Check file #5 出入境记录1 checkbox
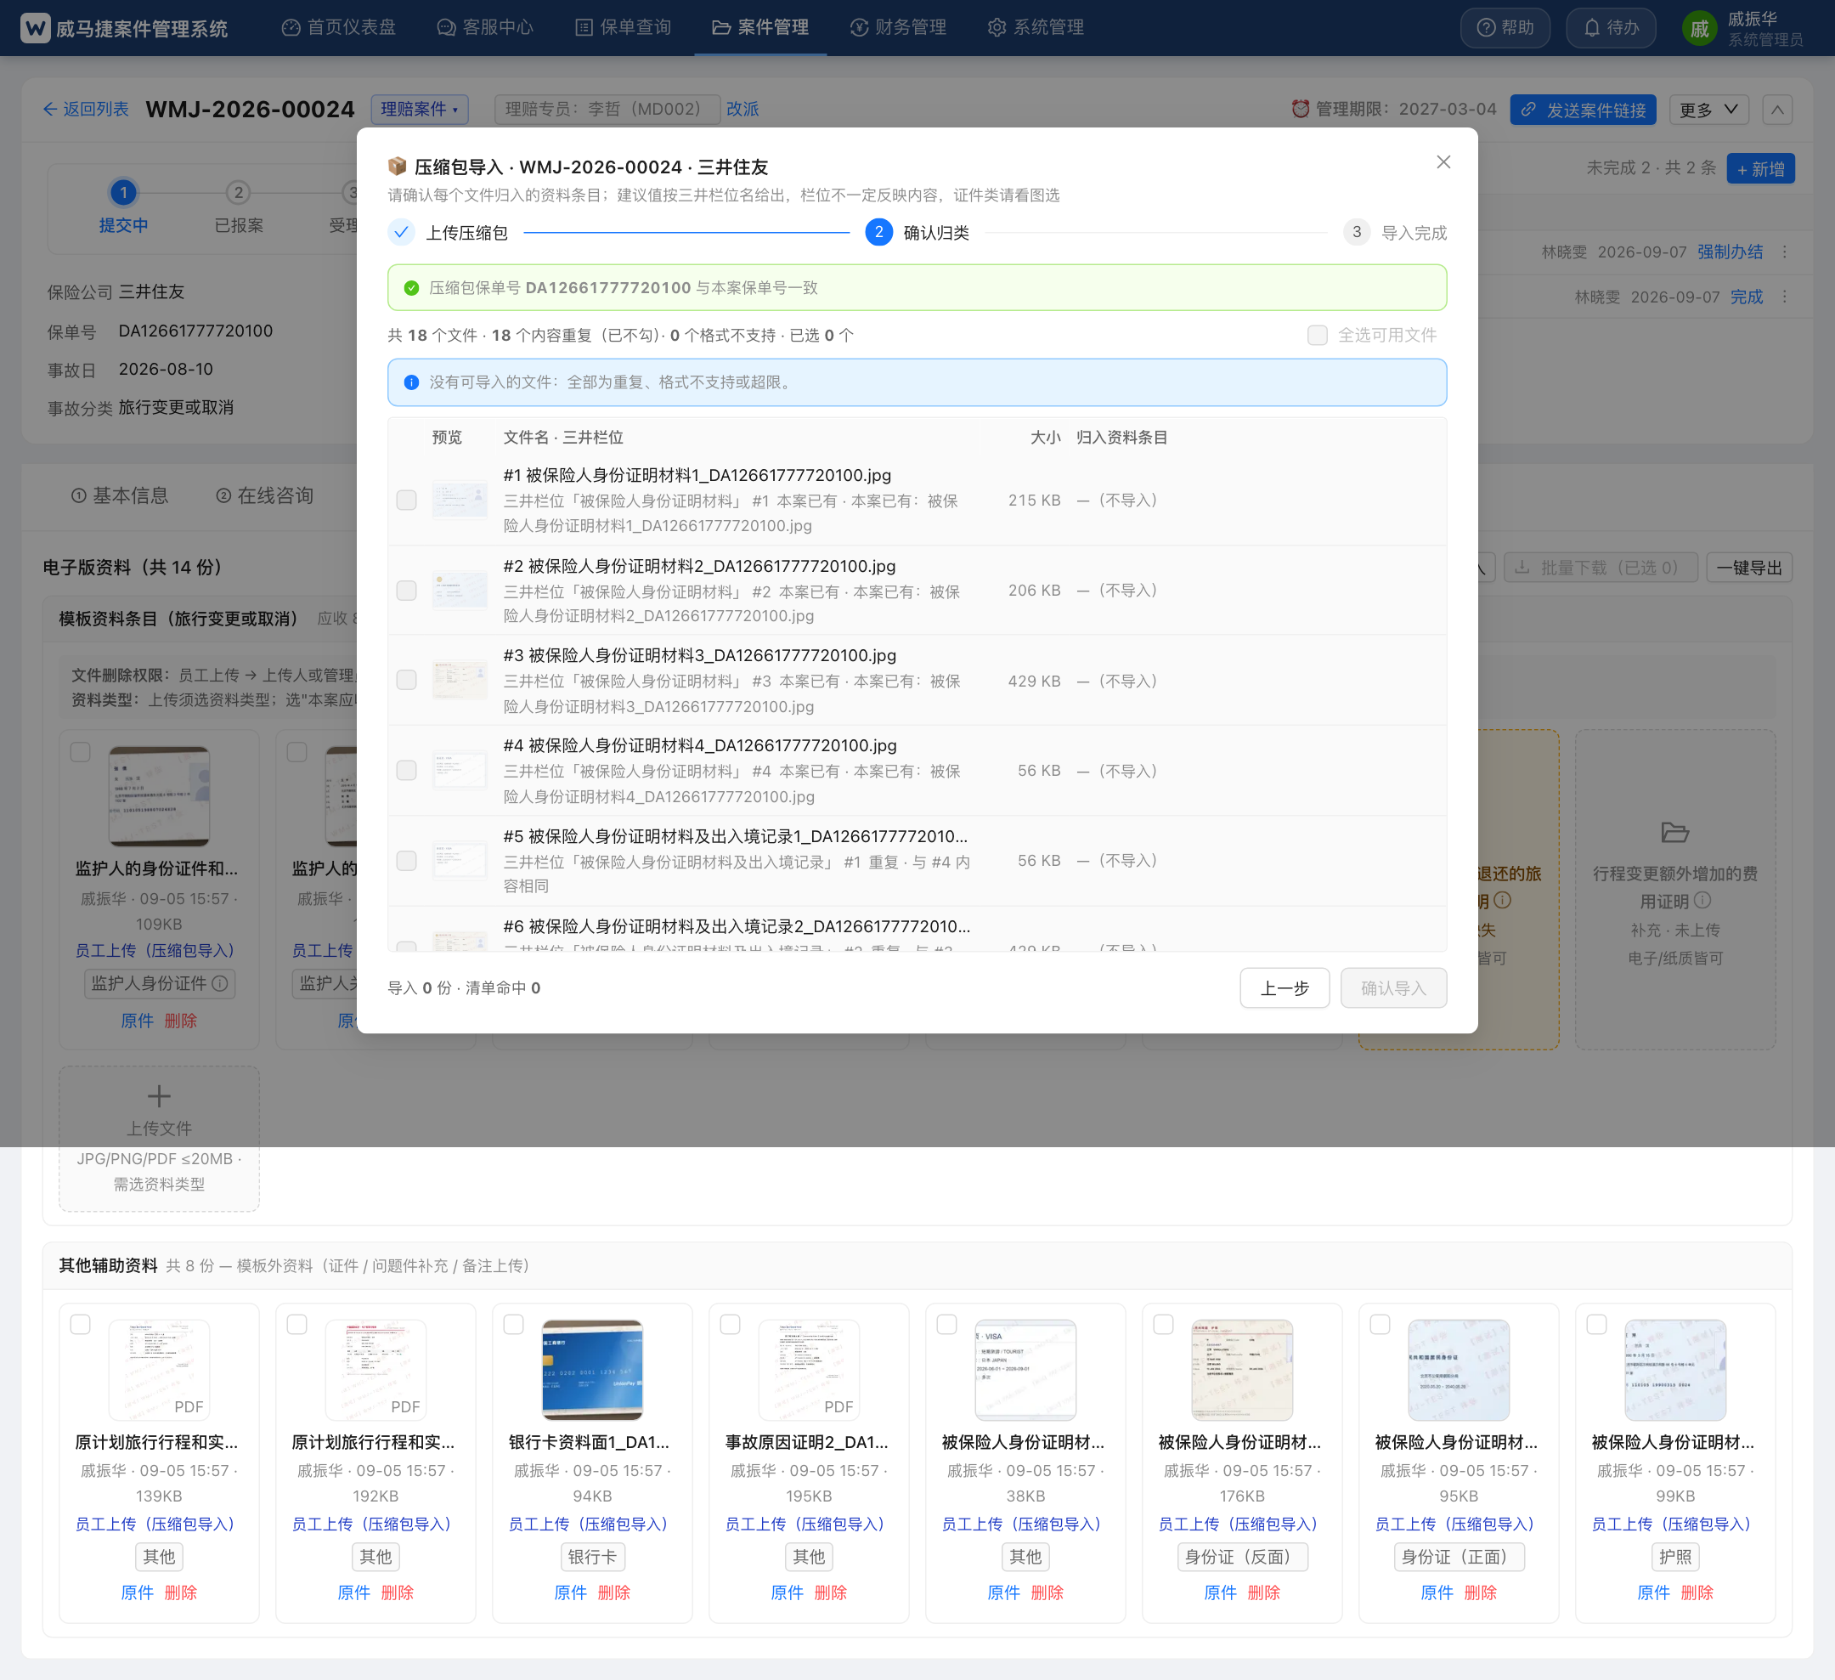 406,861
